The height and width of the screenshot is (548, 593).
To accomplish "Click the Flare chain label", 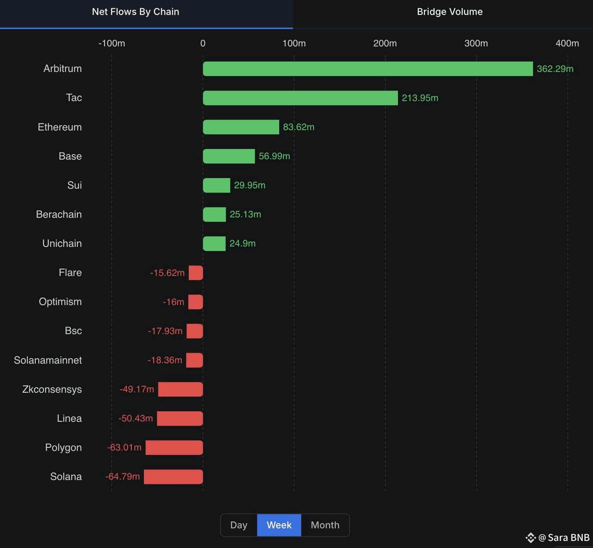I will [x=70, y=272].
